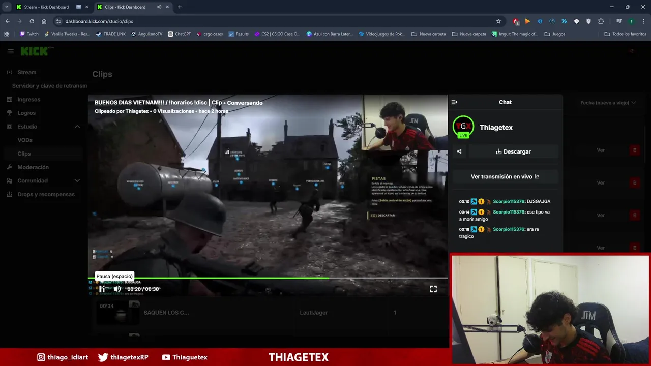Open the Juegos bookmarks folder
The width and height of the screenshot is (651, 366).
555,34
